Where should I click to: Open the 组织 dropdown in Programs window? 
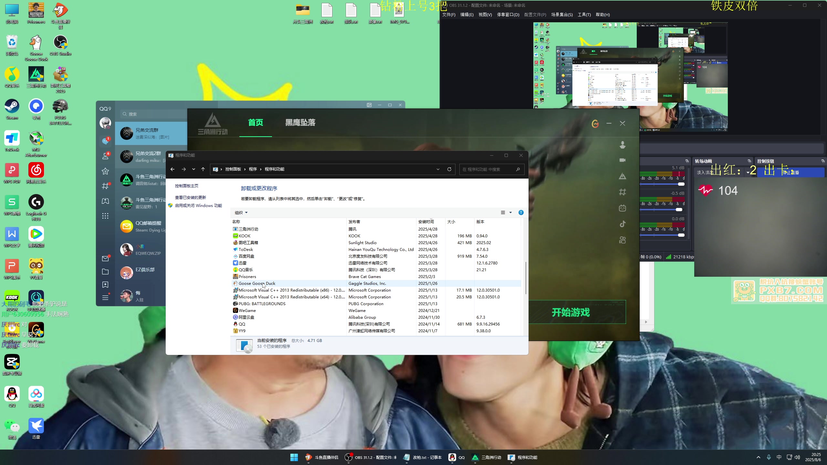[241, 213]
